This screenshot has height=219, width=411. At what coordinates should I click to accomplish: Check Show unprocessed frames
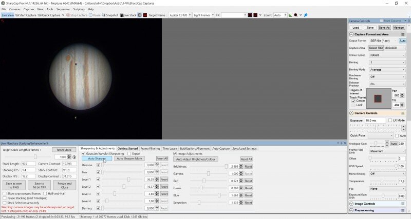pyautogui.click(x=5, y=194)
